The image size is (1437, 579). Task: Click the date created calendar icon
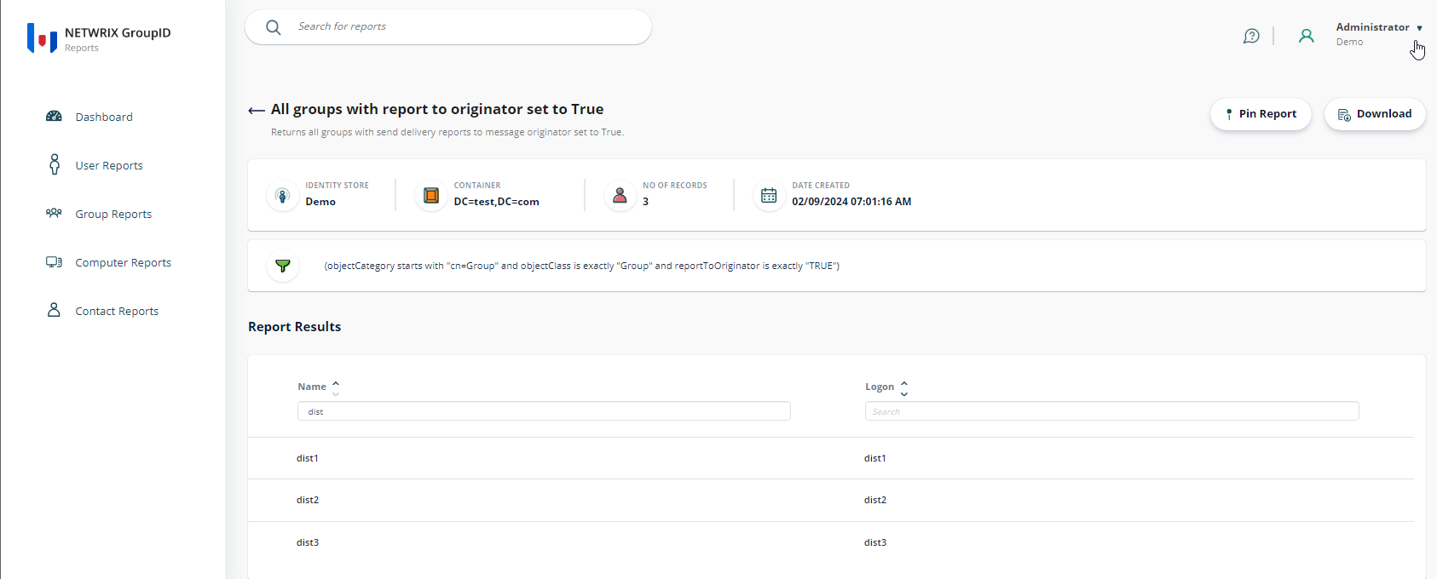coord(769,196)
